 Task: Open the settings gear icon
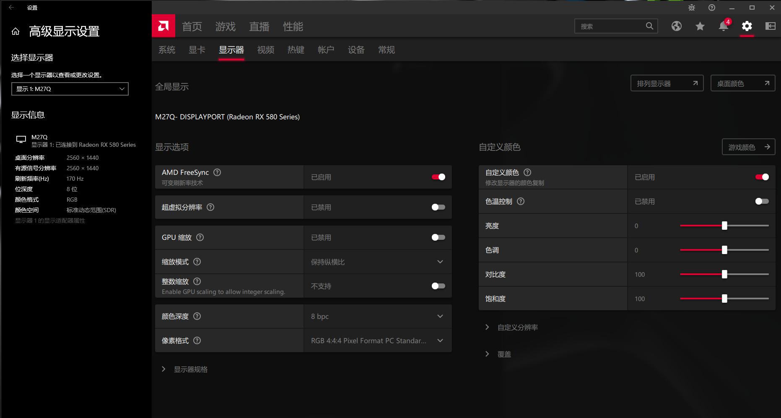click(747, 26)
